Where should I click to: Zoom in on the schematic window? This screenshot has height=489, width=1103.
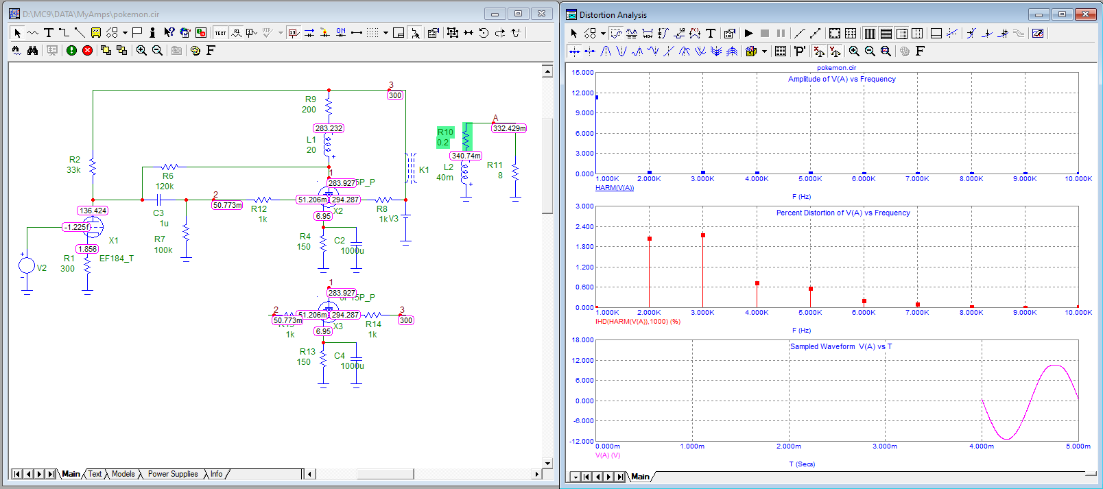click(141, 50)
